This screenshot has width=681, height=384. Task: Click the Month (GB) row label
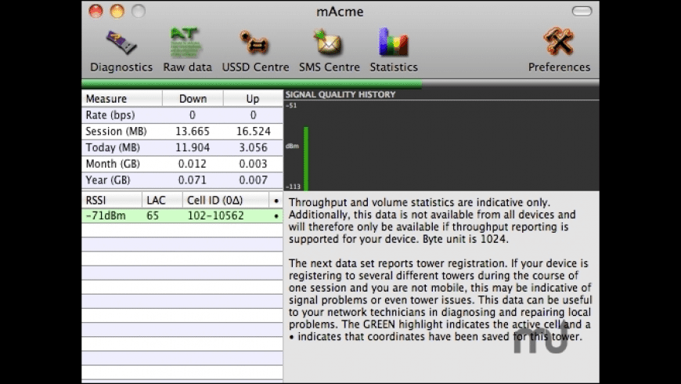tap(113, 164)
